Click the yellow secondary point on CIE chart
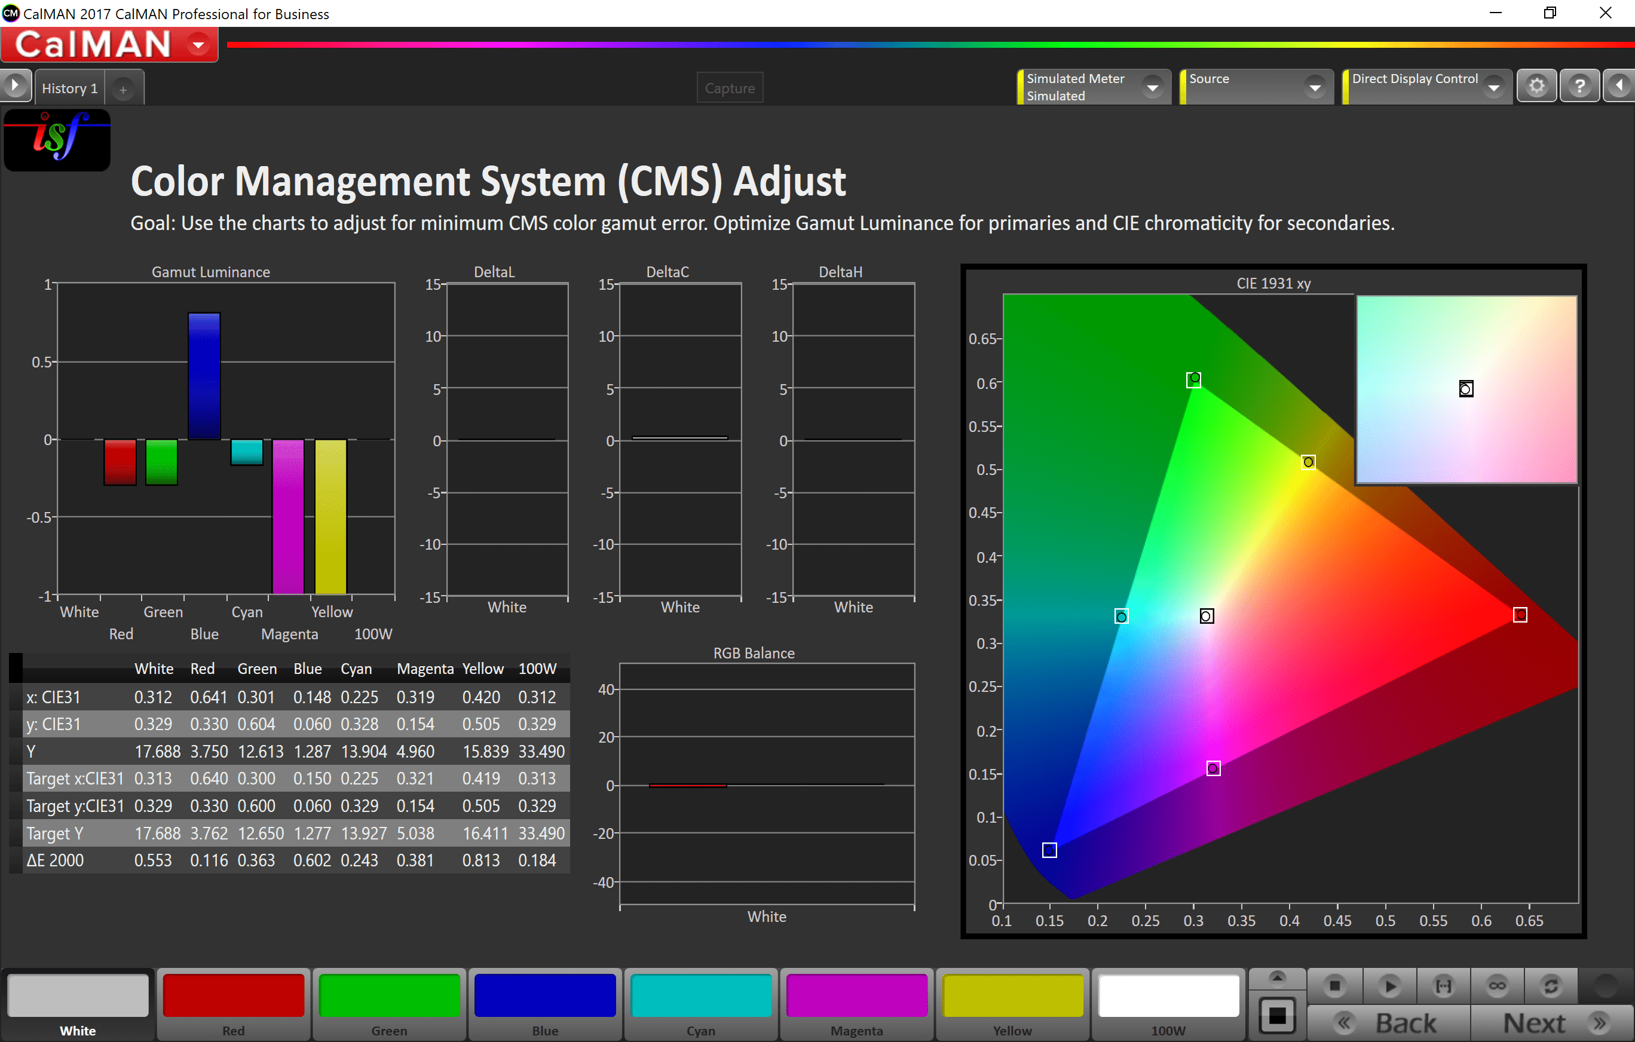Viewport: 1635px width, 1042px height. pyautogui.click(x=1308, y=462)
